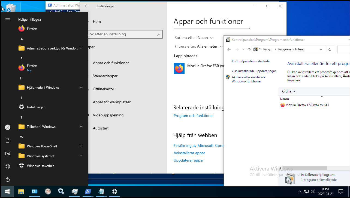Navigate up one level in Explorer

(x=249, y=49)
